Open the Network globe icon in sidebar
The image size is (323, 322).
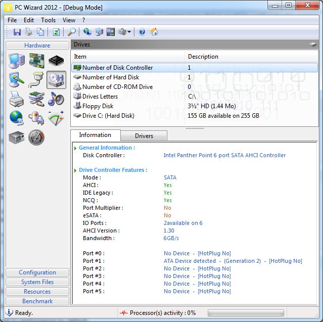coord(17,118)
